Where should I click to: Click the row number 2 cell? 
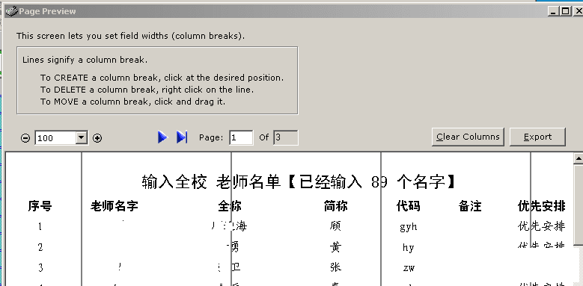pyautogui.click(x=40, y=247)
